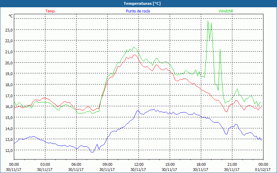Select the red Temp. legend label
This screenshot has height=173, width=277.
click(51, 11)
